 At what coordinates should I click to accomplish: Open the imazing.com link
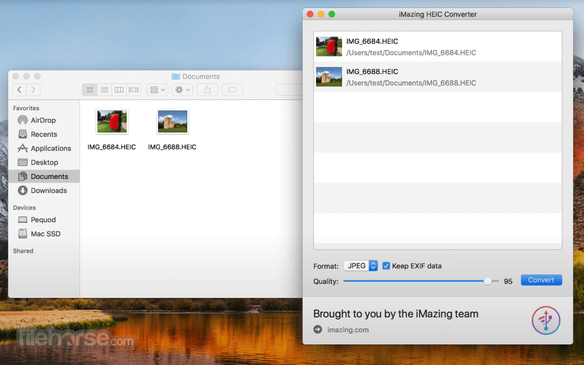click(x=348, y=330)
